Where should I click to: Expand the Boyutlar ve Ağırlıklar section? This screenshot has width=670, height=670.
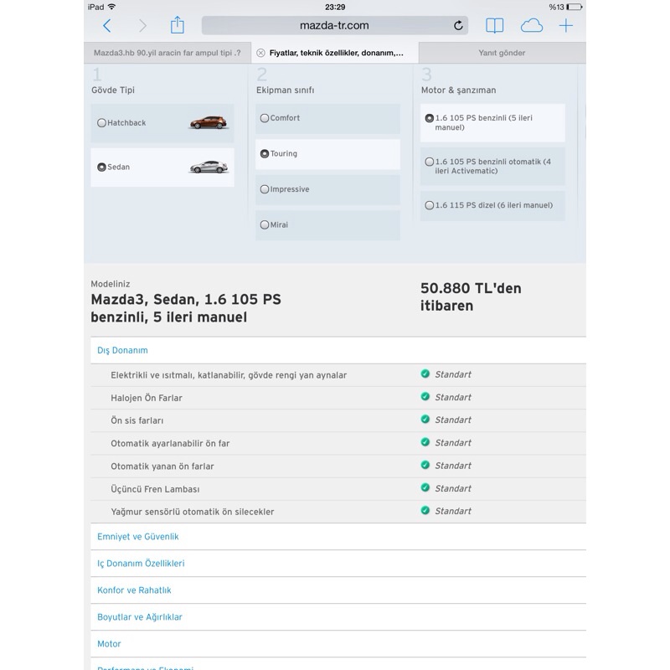(x=338, y=617)
